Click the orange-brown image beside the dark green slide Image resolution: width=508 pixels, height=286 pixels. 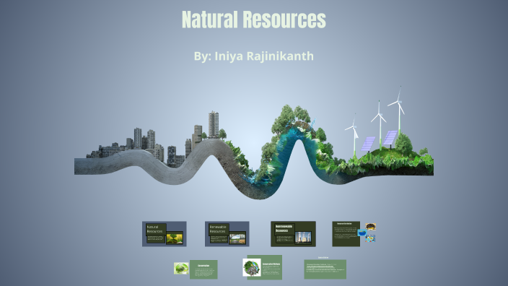tap(371, 226)
